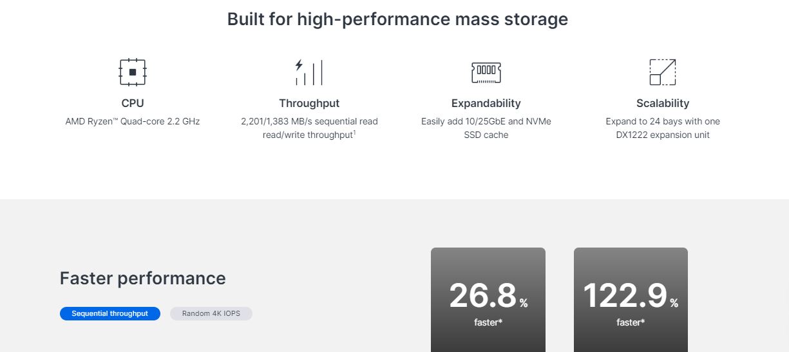Click the Expandability memory module icon
The image size is (789, 352).
486,72
